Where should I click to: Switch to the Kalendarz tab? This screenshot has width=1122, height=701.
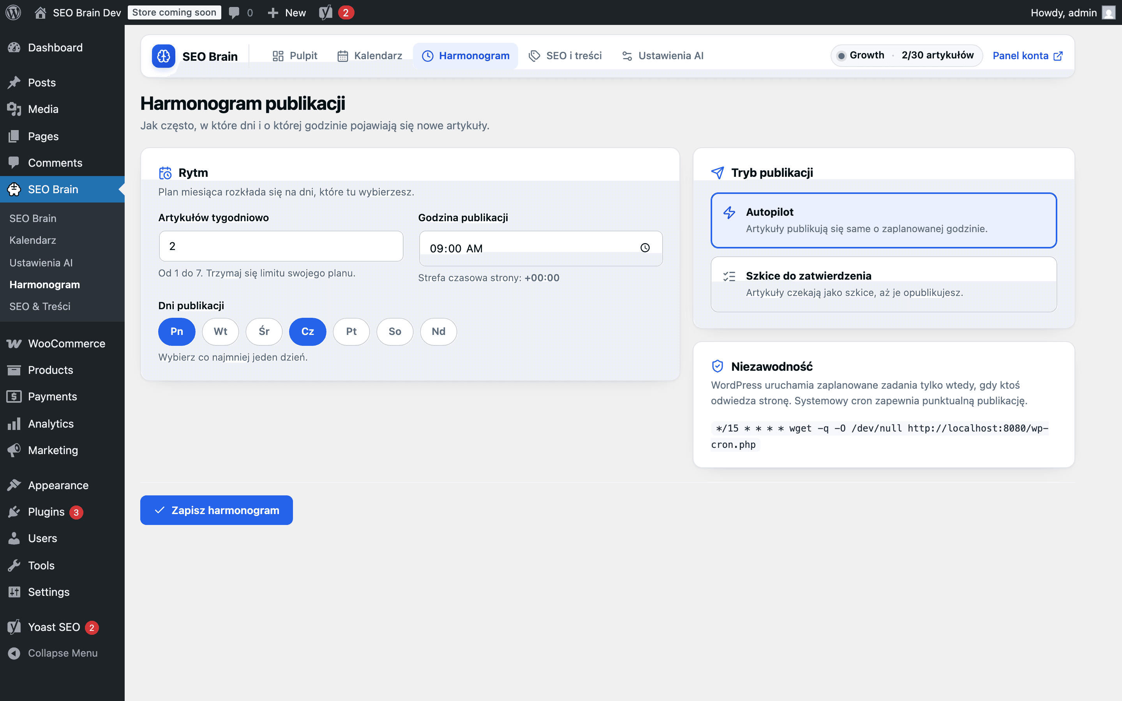pos(369,56)
